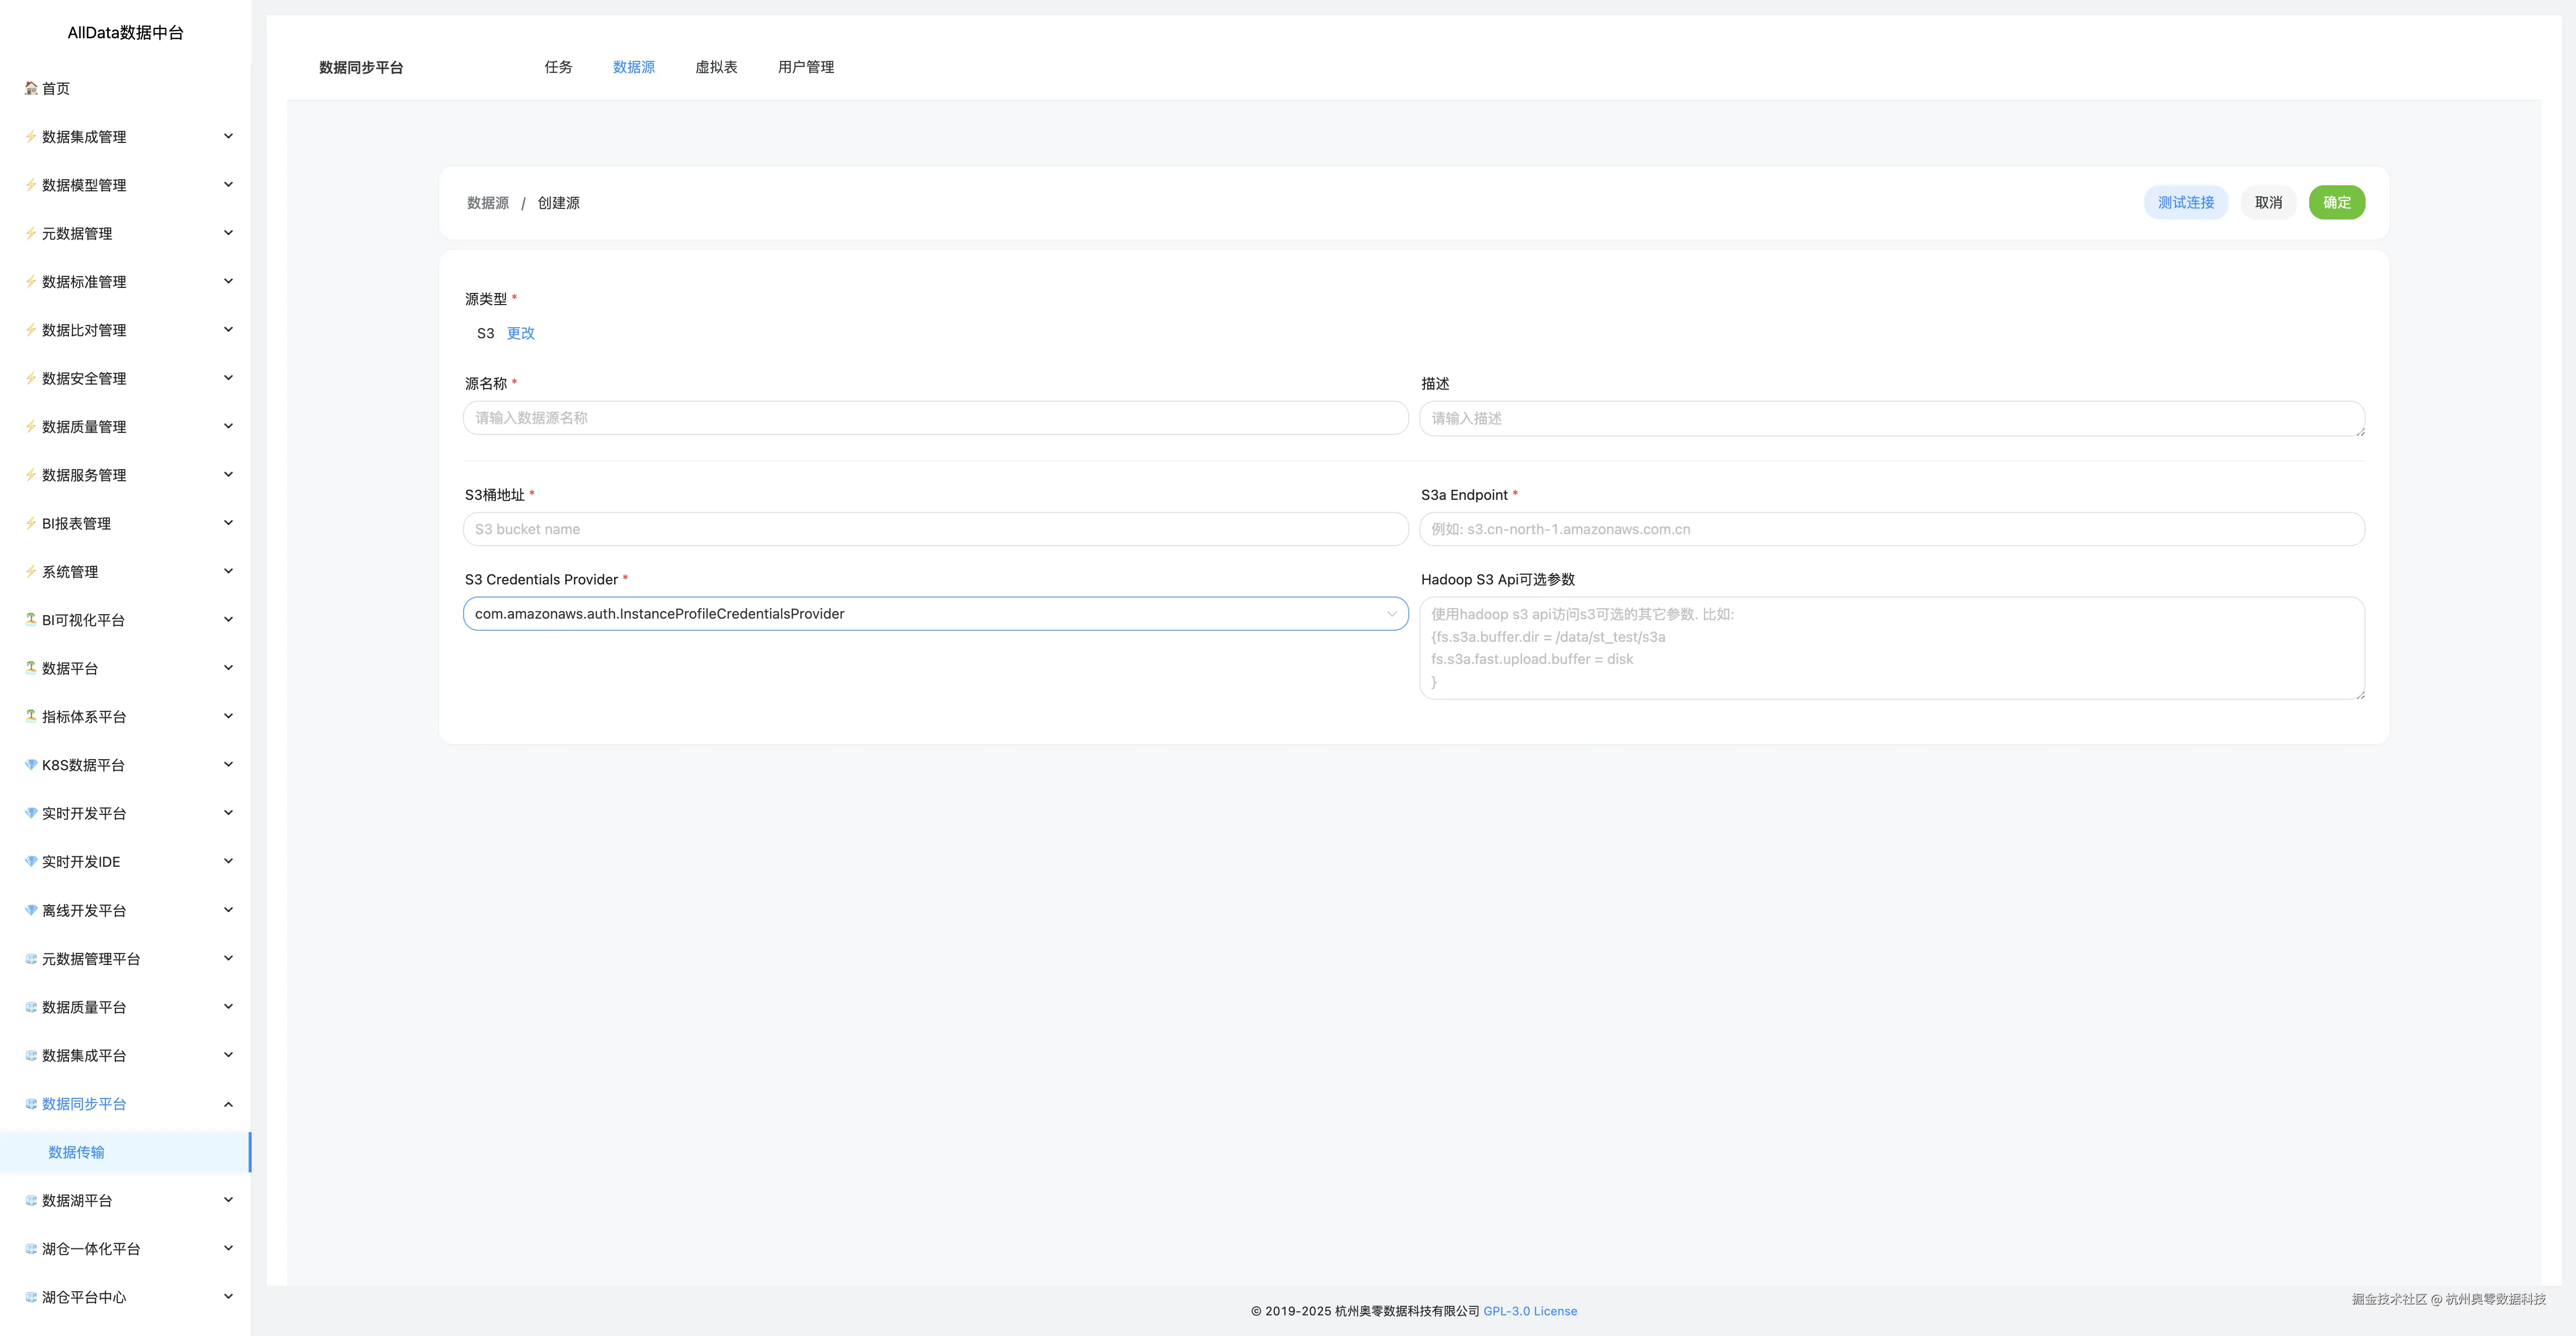Click the icon beside 数据同步平台 in sidebar
This screenshot has width=2576, height=1336.
tap(31, 1104)
